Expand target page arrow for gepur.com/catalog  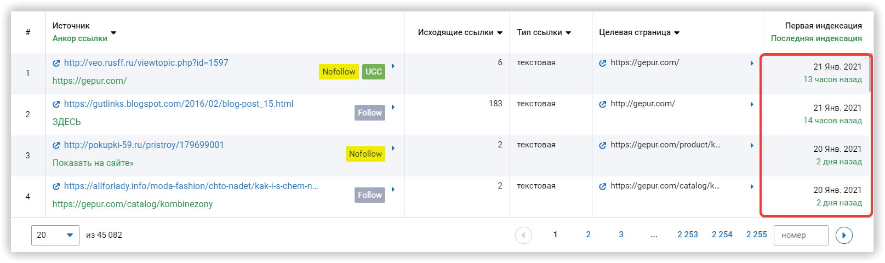pos(752,187)
